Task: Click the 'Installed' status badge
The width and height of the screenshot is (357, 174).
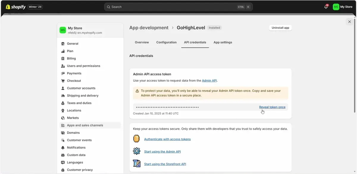Action: [x=214, y=28]
